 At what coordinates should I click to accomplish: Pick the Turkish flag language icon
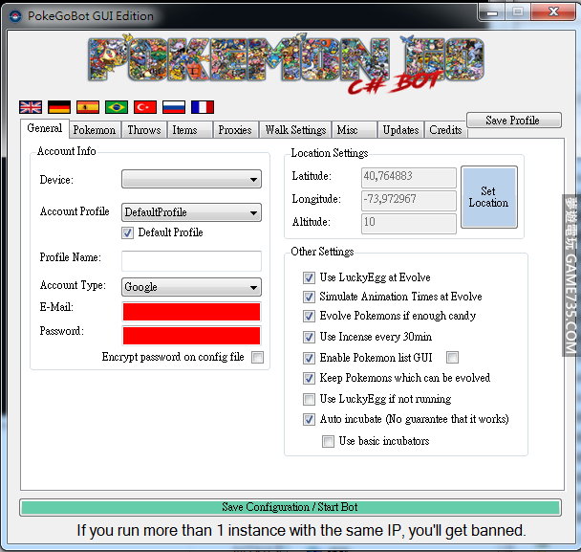click(x=145, y=107)
